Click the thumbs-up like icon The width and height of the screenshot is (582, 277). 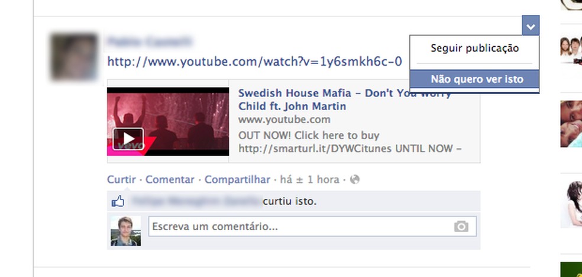coord(118,202)
